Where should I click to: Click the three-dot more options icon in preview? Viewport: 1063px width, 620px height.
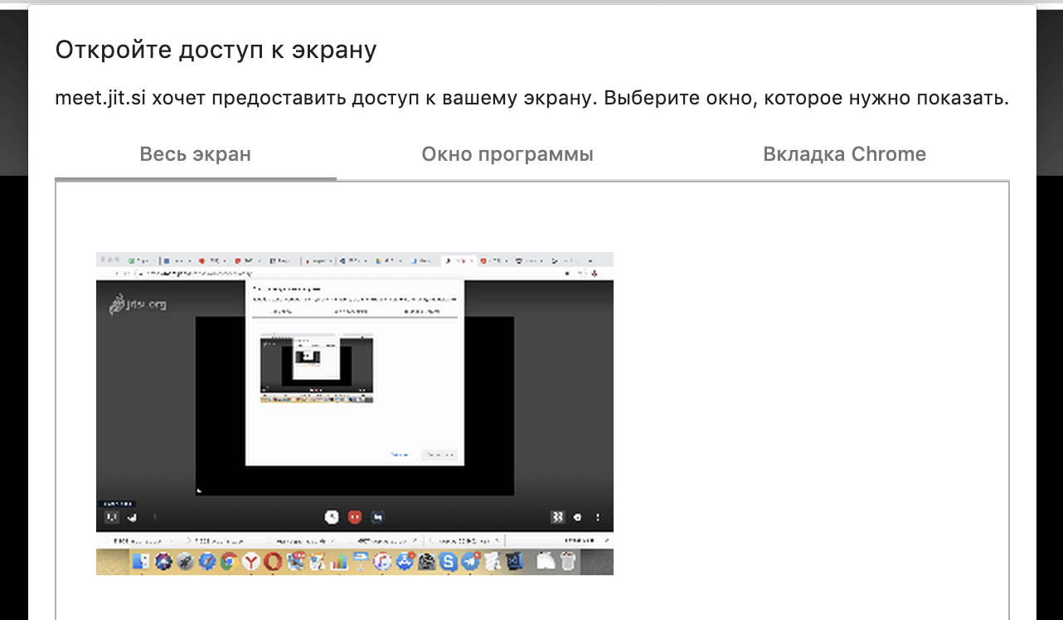click(598, 517)
